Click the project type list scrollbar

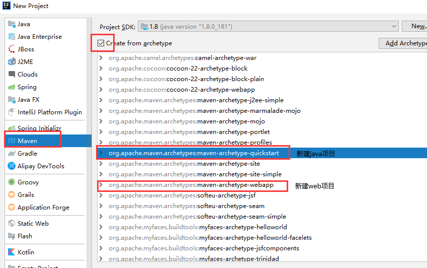tap(89, 143)
